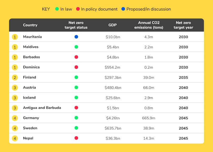Click the blue 'Proposed/in discussion' key dot

click(123, 9)
